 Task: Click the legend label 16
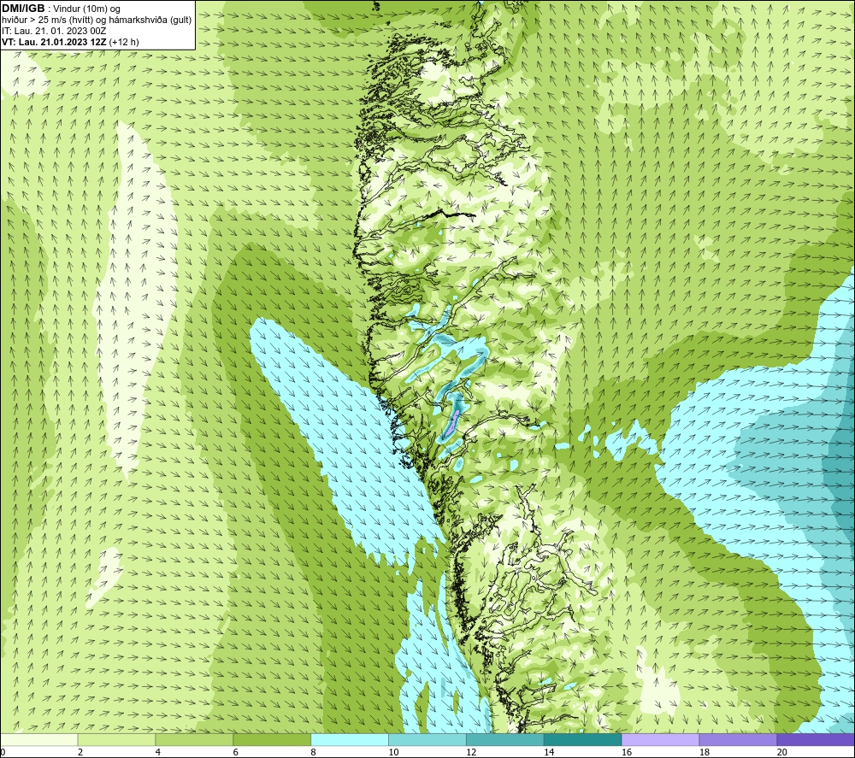[x=627, y=752]
